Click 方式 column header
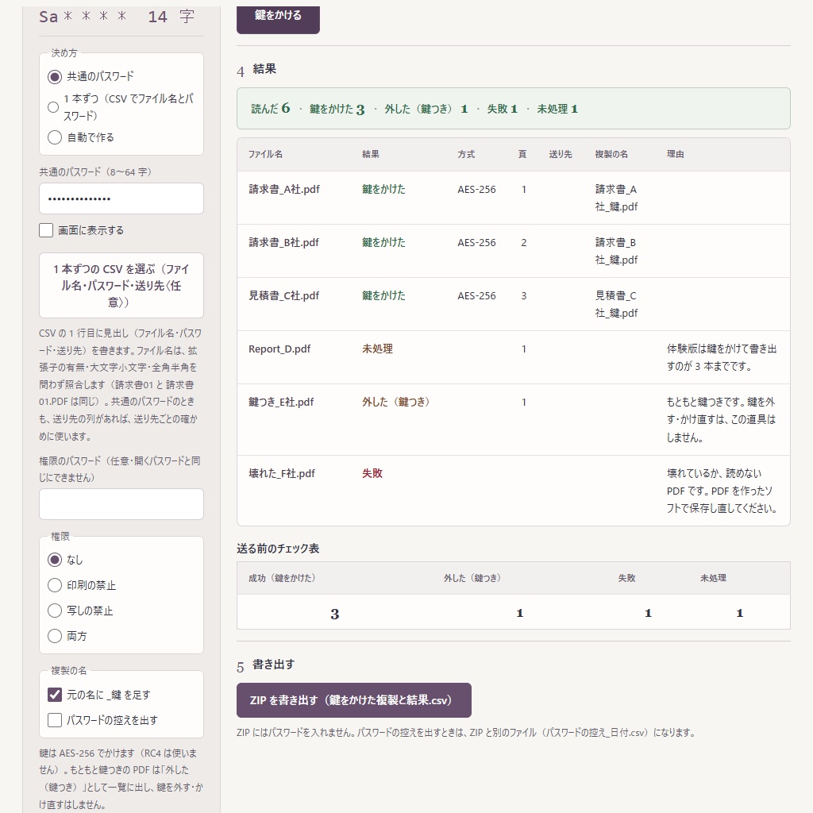 point(466,154)
